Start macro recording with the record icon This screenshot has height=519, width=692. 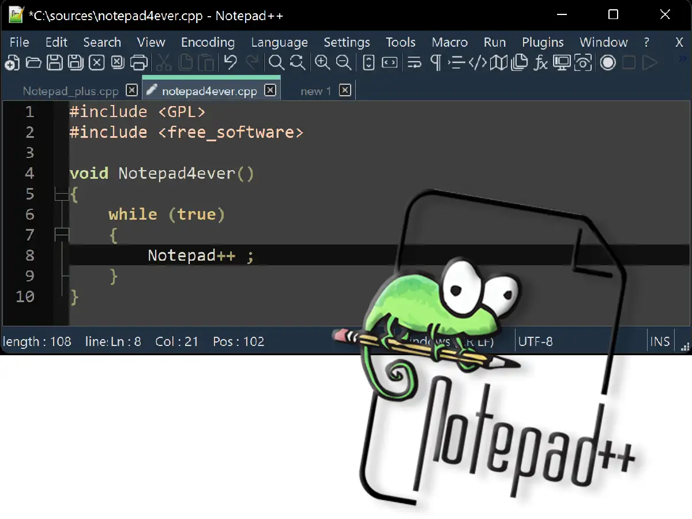coord(608,63)
